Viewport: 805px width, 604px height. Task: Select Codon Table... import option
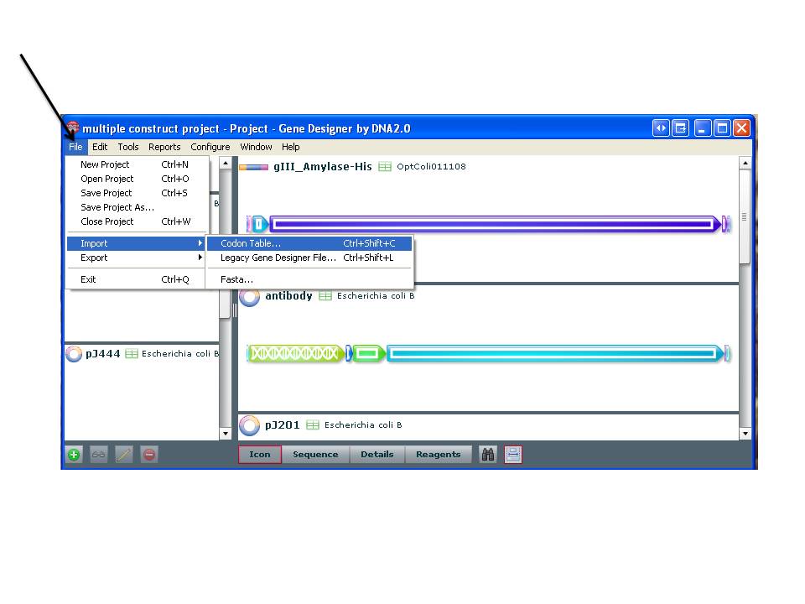point(309,243)
